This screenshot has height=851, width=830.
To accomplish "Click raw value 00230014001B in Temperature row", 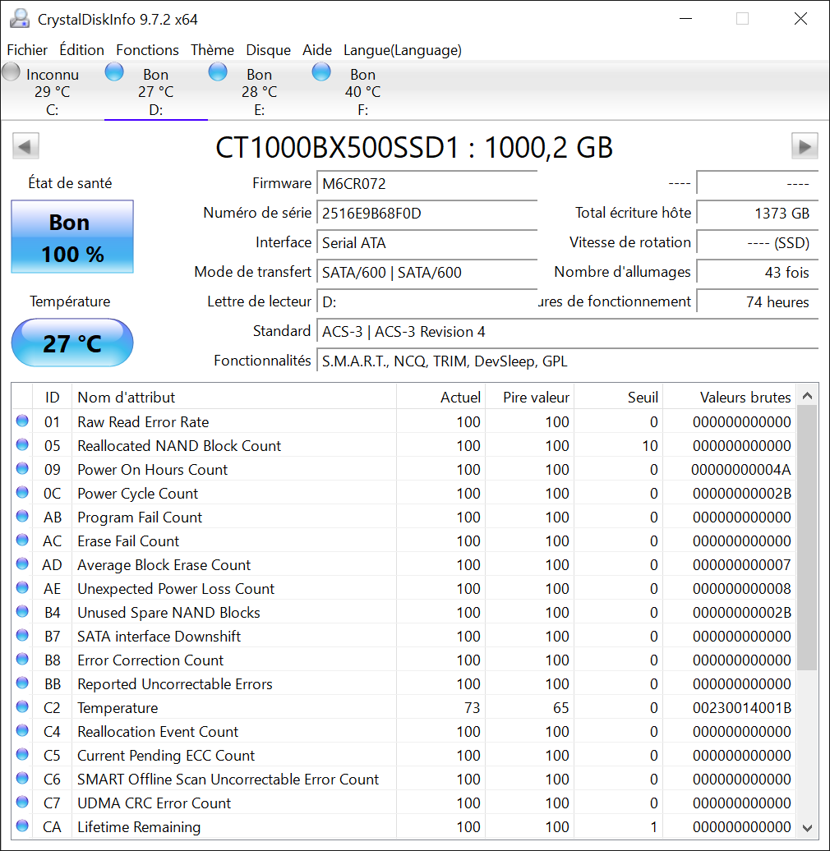I will tap(741, 708).
